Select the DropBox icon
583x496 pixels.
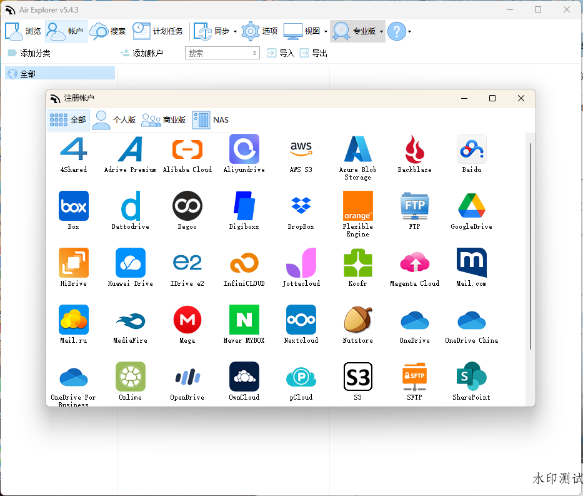coord(301,206)
